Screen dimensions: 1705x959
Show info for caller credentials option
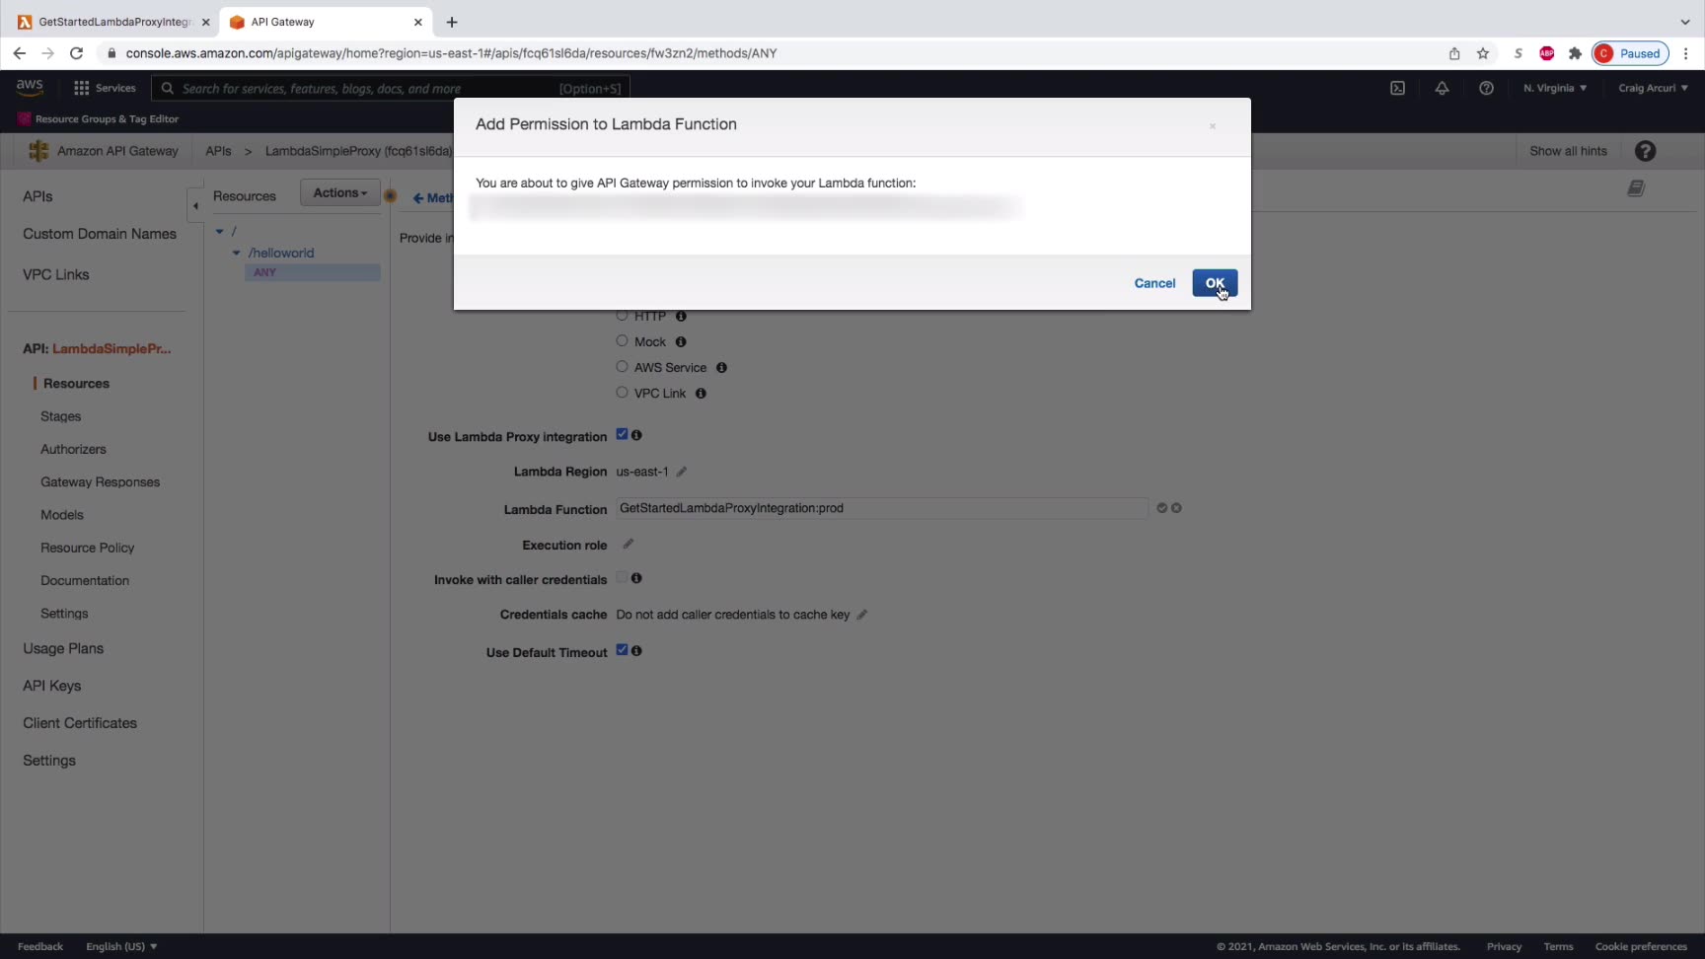[636, 578]
